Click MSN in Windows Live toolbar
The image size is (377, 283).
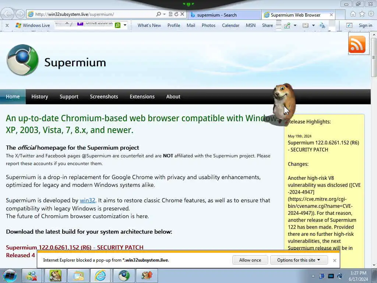250,25
